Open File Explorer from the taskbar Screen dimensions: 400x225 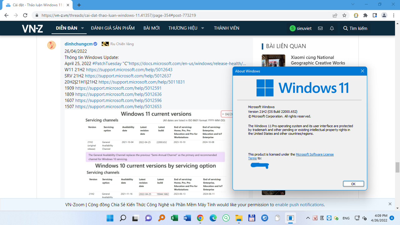coord(239,218)
